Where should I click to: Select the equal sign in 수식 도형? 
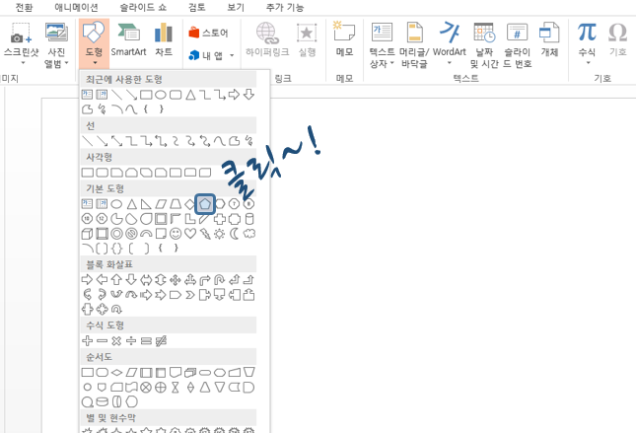pyautogui.click(x=146, y=341)
